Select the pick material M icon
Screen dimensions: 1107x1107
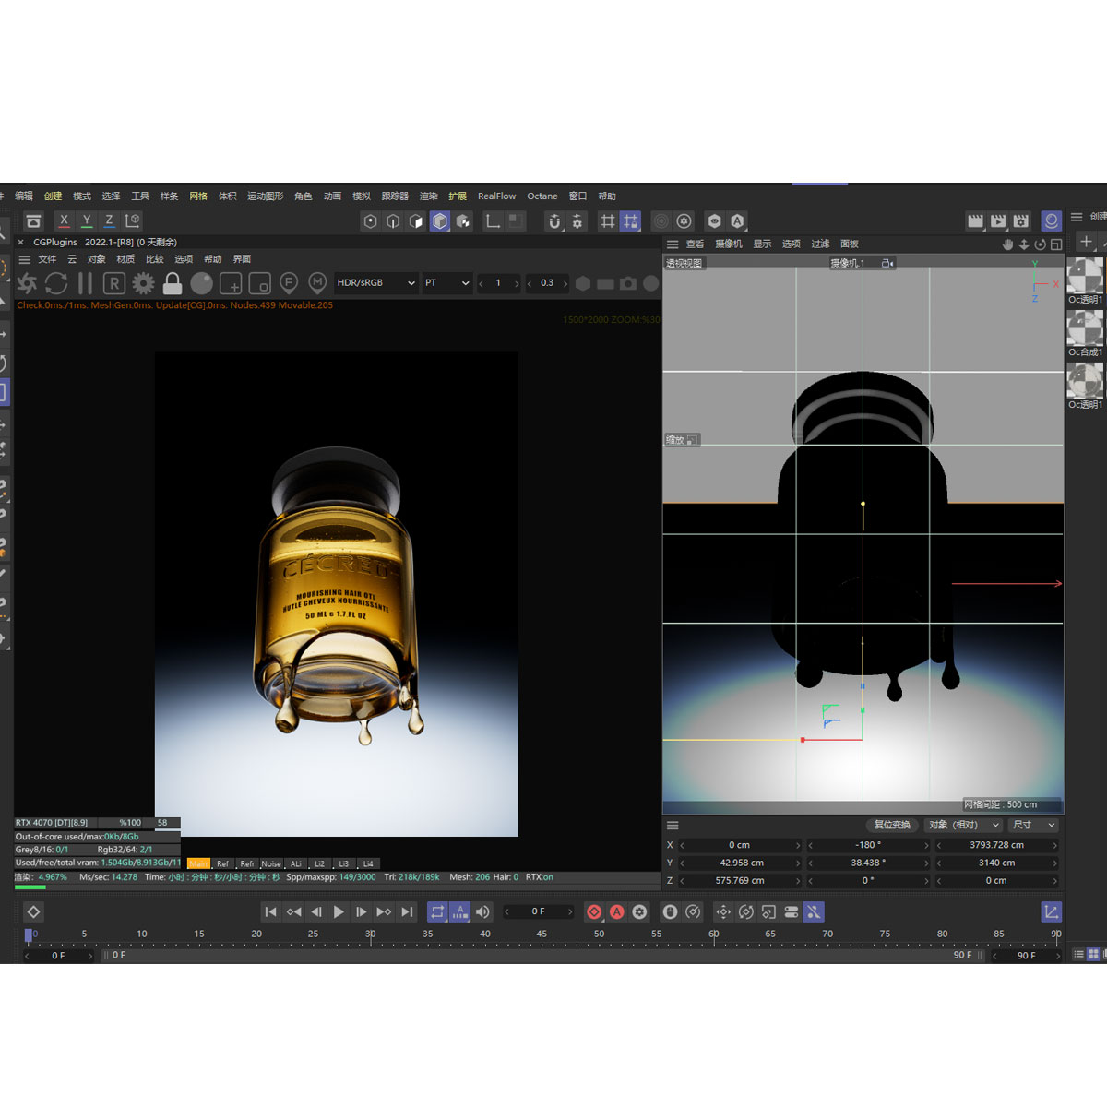point(317,283)
